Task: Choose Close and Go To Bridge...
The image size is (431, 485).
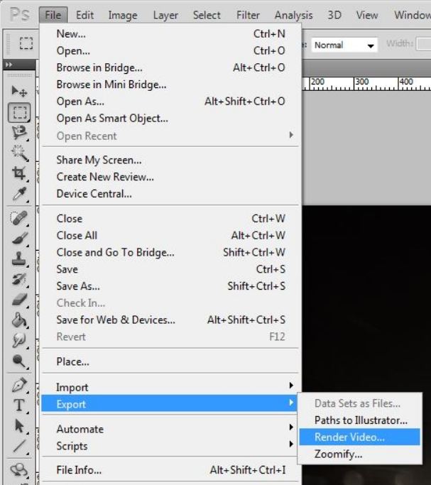Action: coord(171,252)
